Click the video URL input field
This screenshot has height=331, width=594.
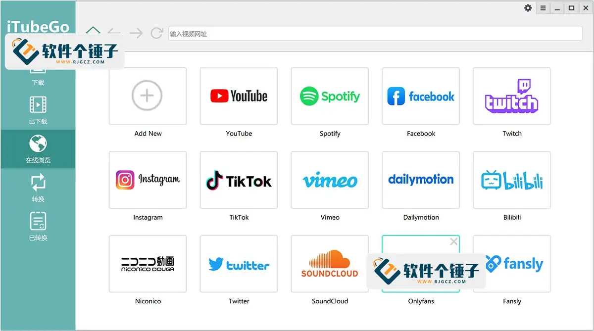click(x=346, y=33)
